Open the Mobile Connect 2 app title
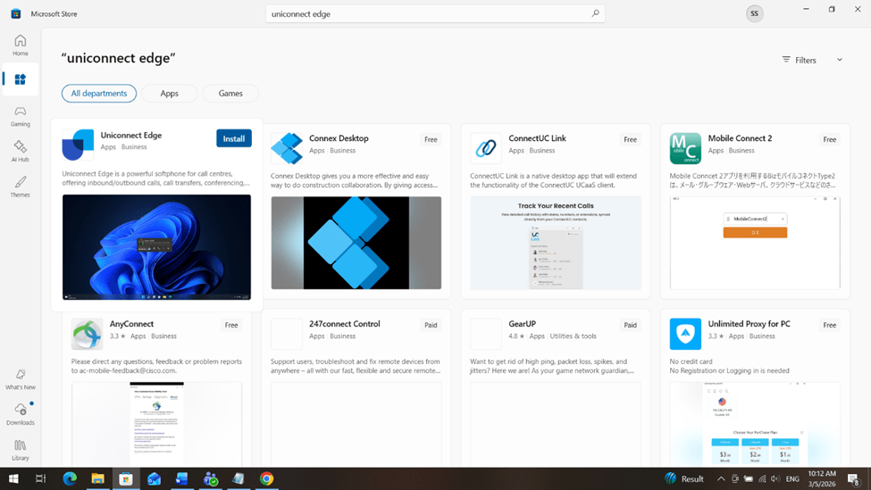Image resolution: width=871 pixels, height=490 pixels. point(740,138)
